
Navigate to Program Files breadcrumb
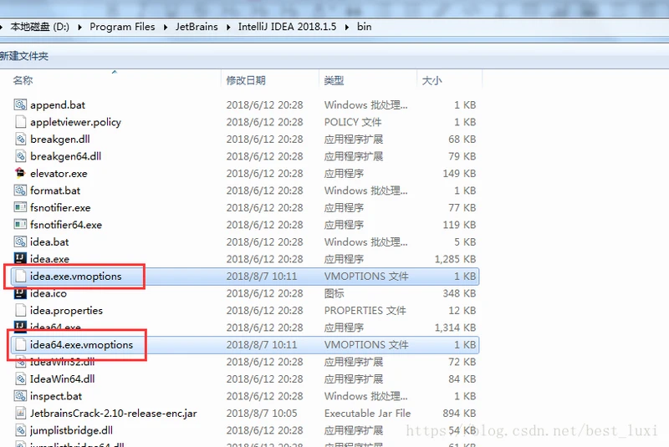(122, 27)
